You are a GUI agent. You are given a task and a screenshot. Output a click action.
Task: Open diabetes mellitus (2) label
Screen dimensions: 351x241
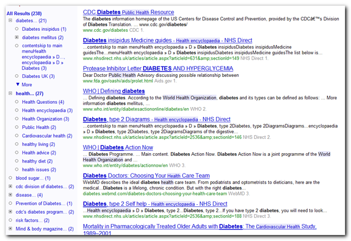[x=43, y=37]
